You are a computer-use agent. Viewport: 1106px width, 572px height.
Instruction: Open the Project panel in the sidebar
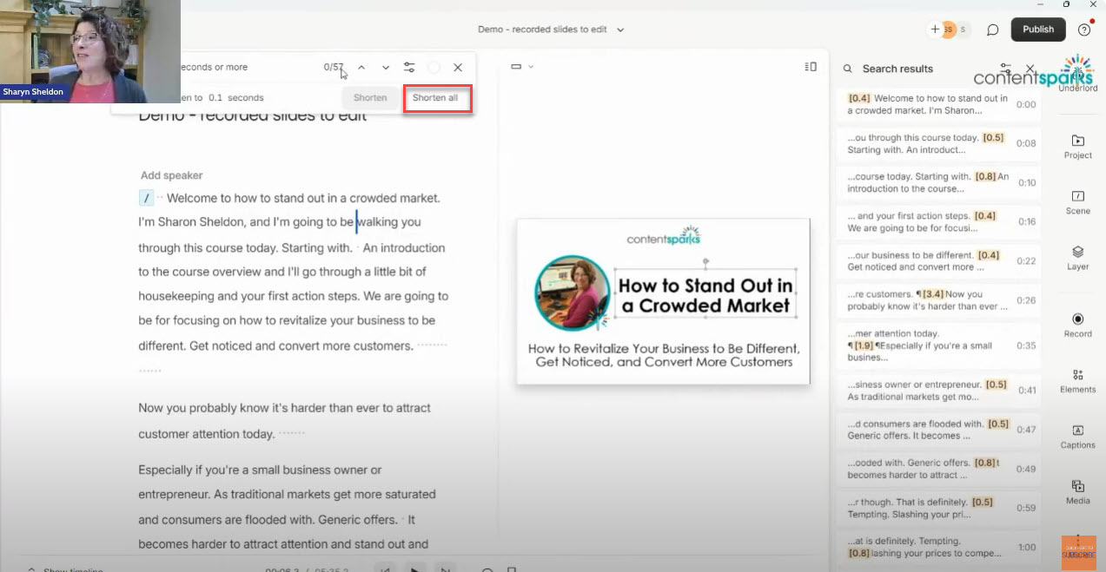1077,147
